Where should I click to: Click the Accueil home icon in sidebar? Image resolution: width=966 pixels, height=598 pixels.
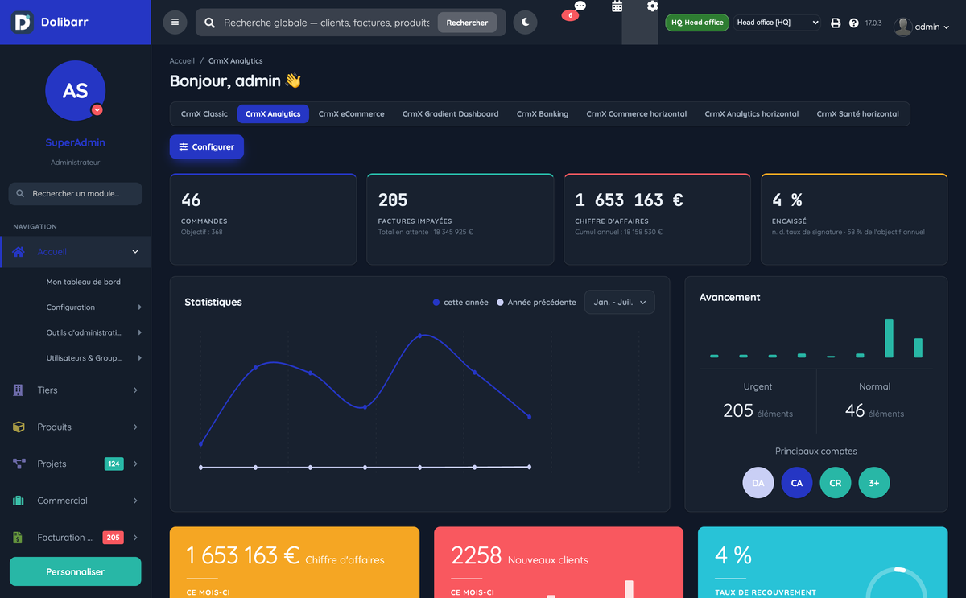point(19,252)
